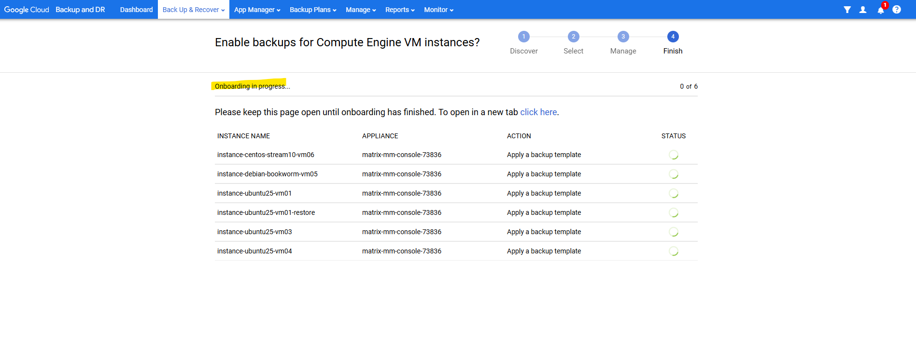Image resolution: width=916 pixels, height=357 pixels.
Task: Click the "click here" new tab link
Action: click(x=538, y=112)
